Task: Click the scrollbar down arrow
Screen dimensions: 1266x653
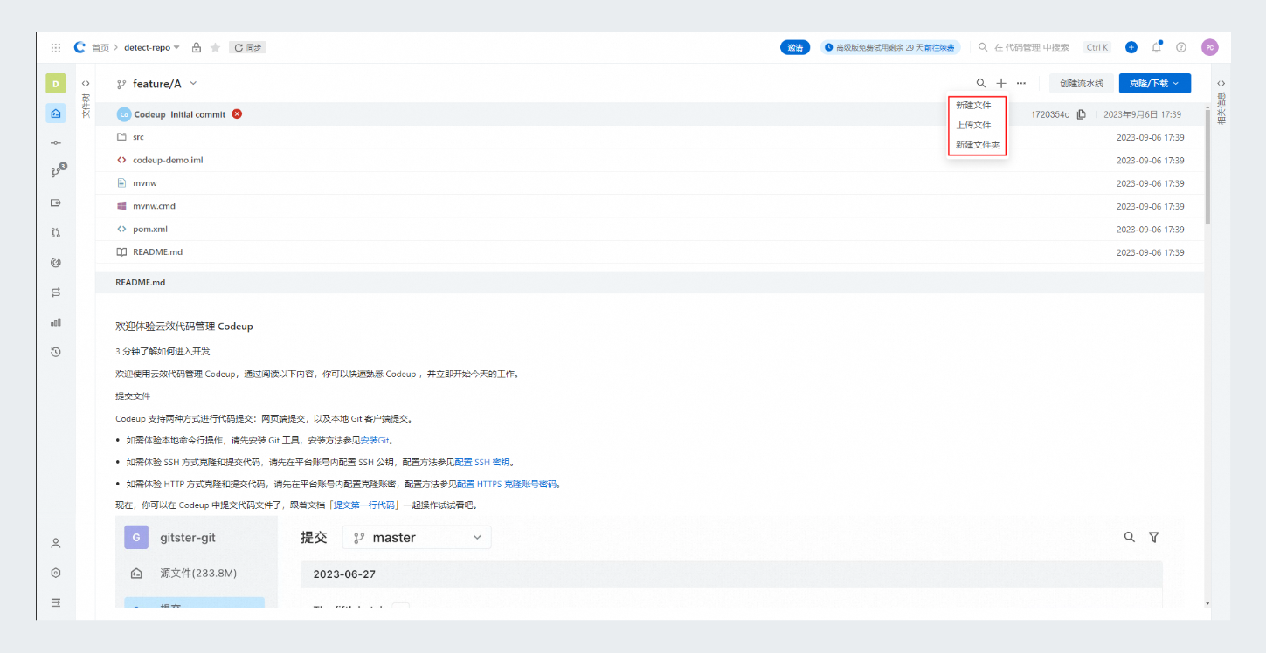Action: 1207,603
